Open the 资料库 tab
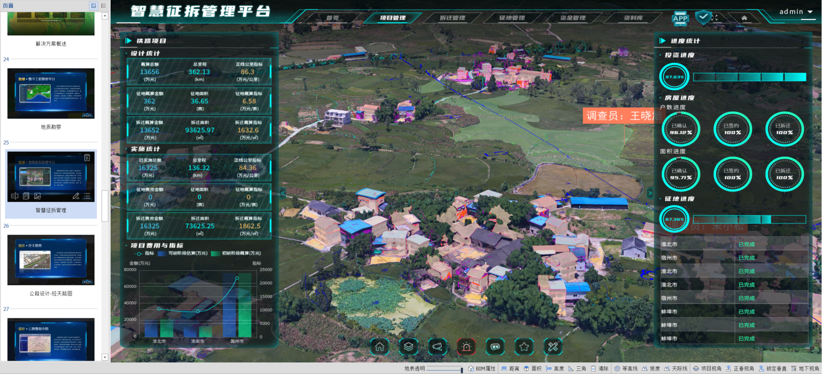 [x=633, y=18]
